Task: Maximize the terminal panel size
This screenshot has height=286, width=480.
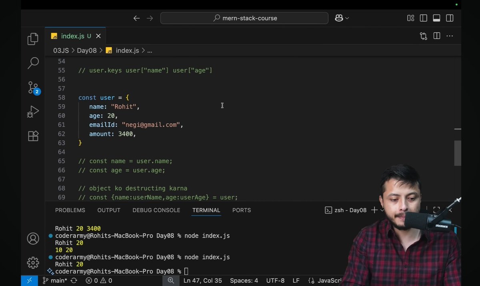Action: coord(436,210)
